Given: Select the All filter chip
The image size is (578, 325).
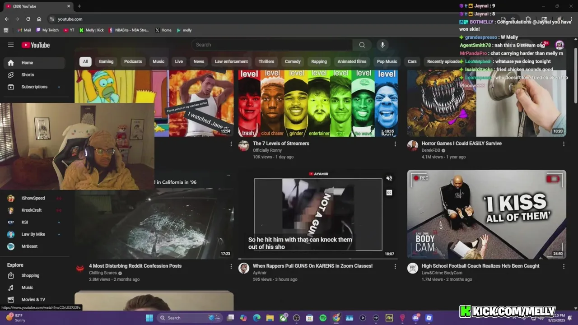Looking at the screenshot, I should coord(85,61).
